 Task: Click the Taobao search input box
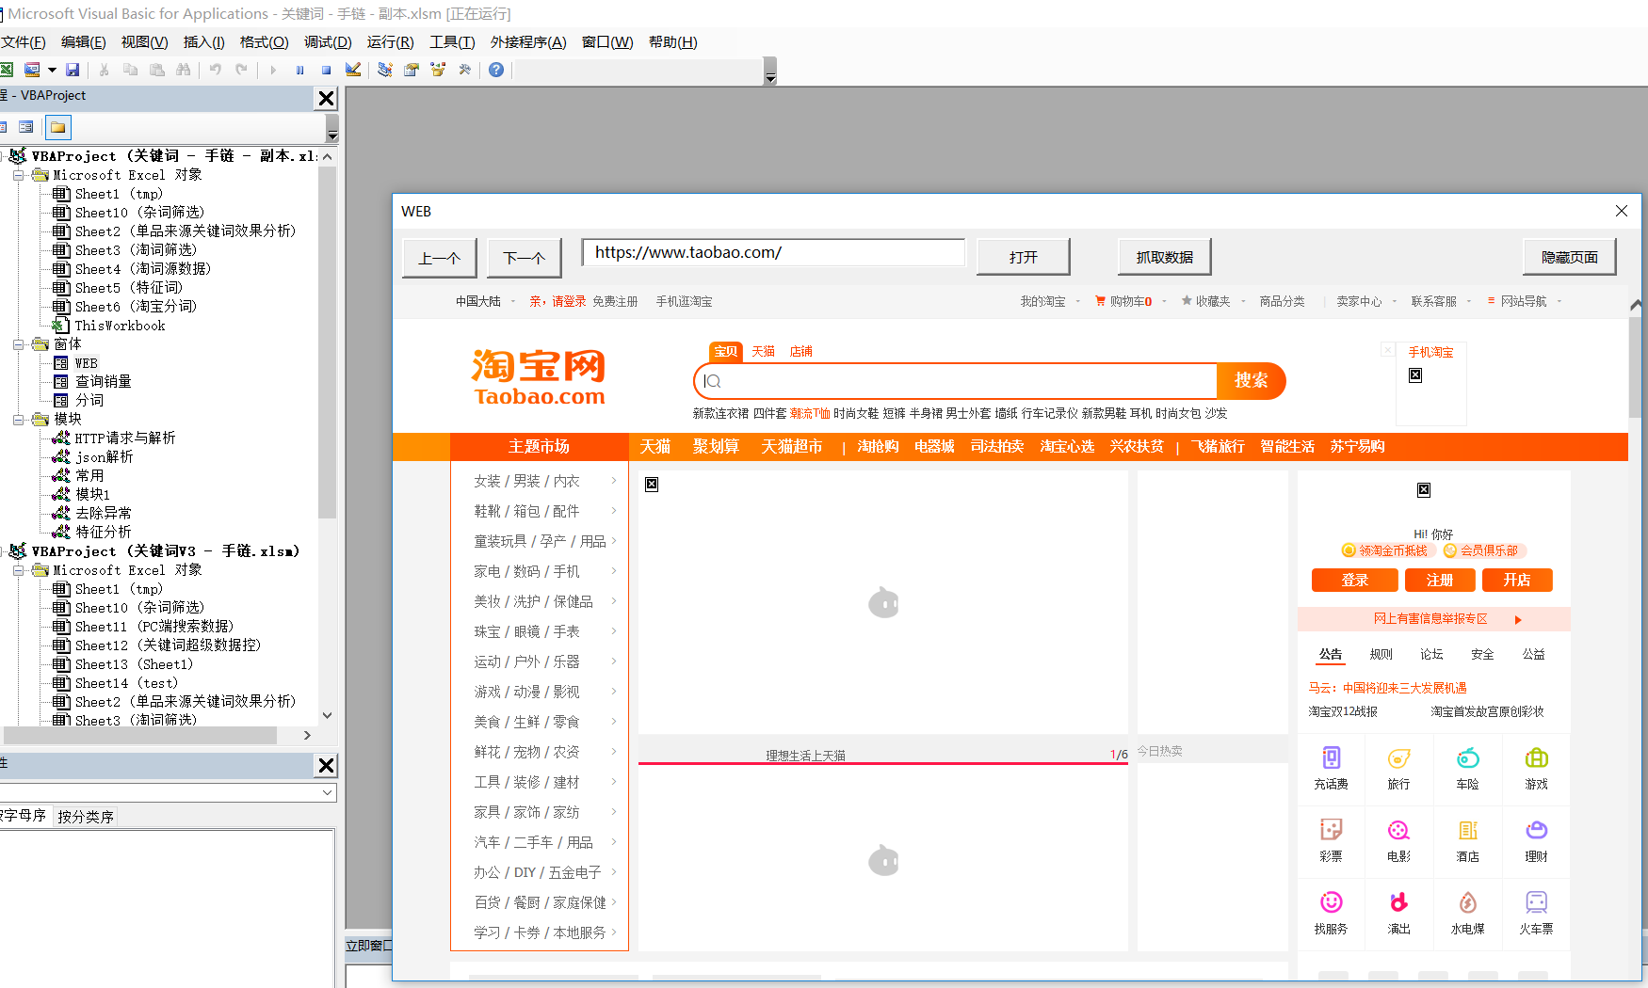[957, 381]
